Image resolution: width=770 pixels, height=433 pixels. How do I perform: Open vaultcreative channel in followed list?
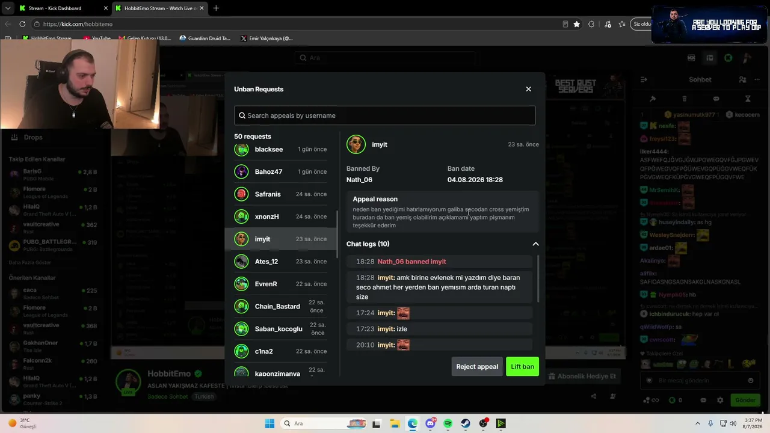pos(53,227)
